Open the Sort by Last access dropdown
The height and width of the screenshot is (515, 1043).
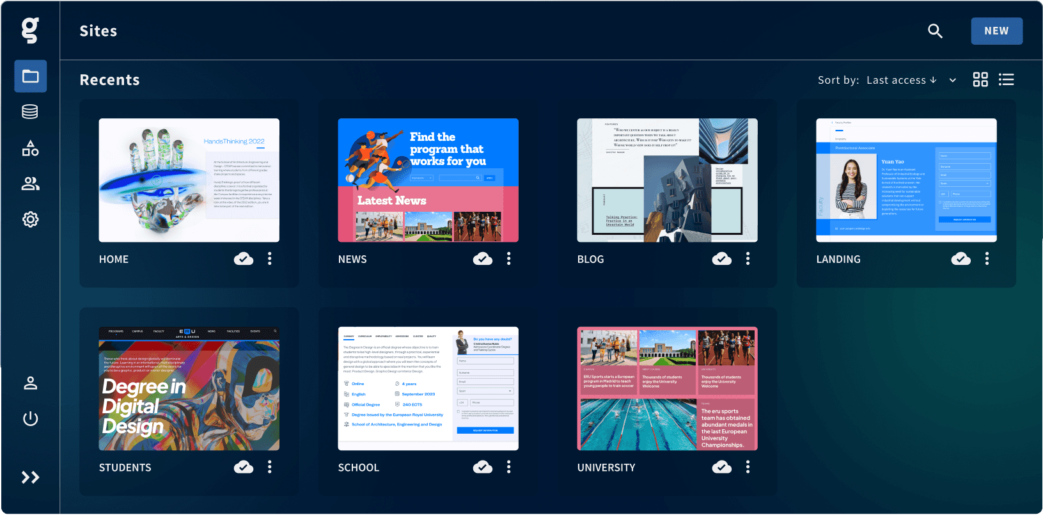click(888, 80)
